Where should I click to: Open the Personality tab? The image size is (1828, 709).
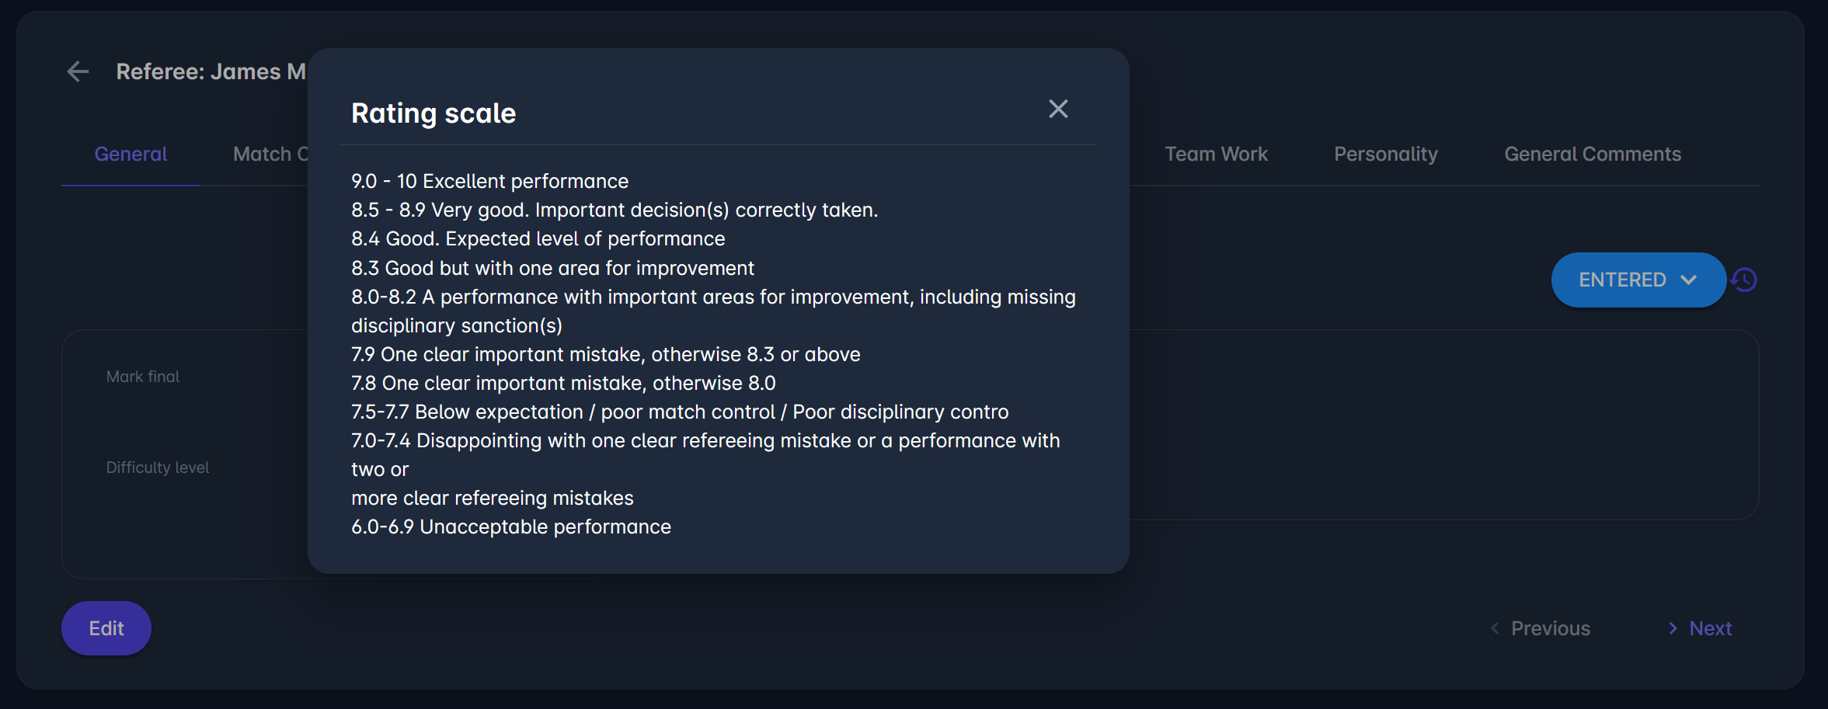[1385, 155]
